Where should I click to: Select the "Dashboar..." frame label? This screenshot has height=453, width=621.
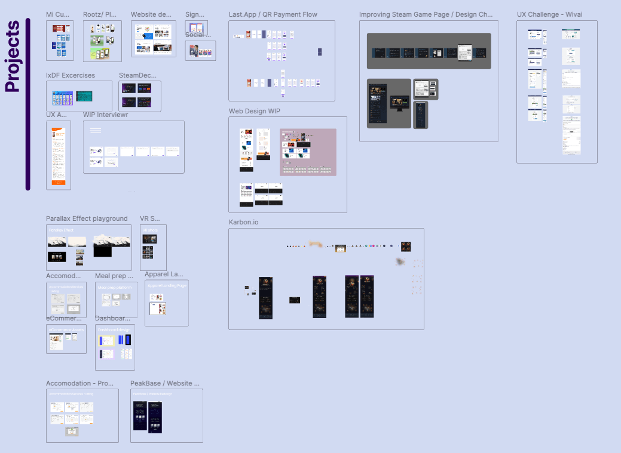pyautogui.click(x=112, y=318)
